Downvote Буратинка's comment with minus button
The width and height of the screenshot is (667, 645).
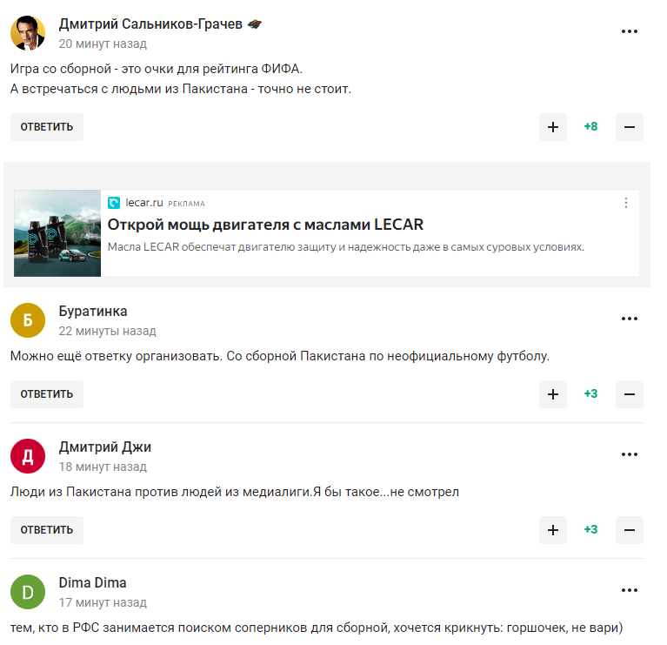point(629,394)
